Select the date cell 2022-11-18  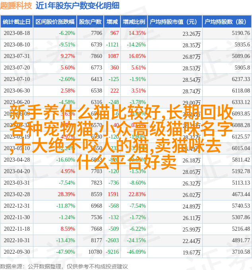(x=17, y=229)
